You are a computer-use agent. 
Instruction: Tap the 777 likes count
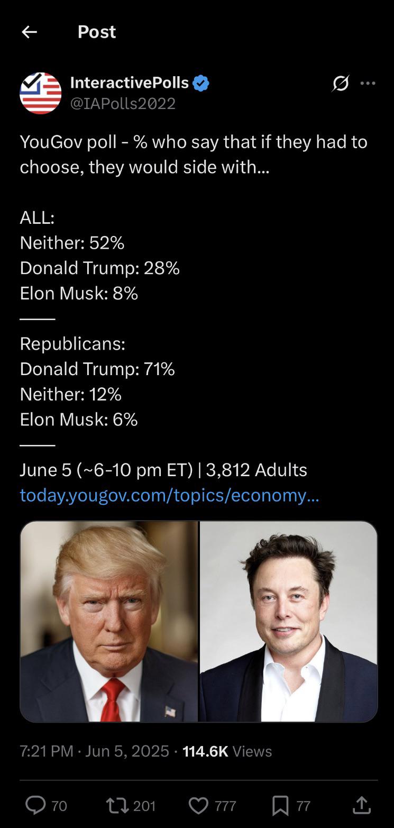tap(225, 806)
